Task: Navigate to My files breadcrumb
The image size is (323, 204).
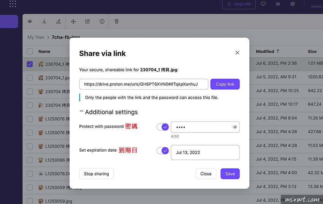Action: pos(36,37)
